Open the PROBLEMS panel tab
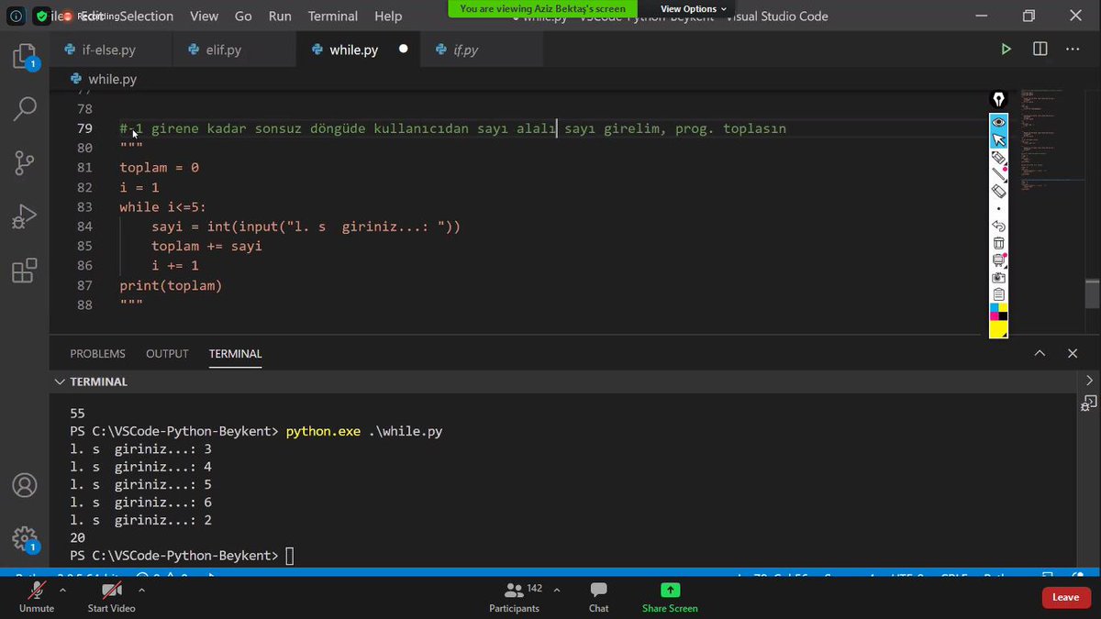Image resolution: width=1101 pixels, height=619 pixels. (x=97, y=354)
